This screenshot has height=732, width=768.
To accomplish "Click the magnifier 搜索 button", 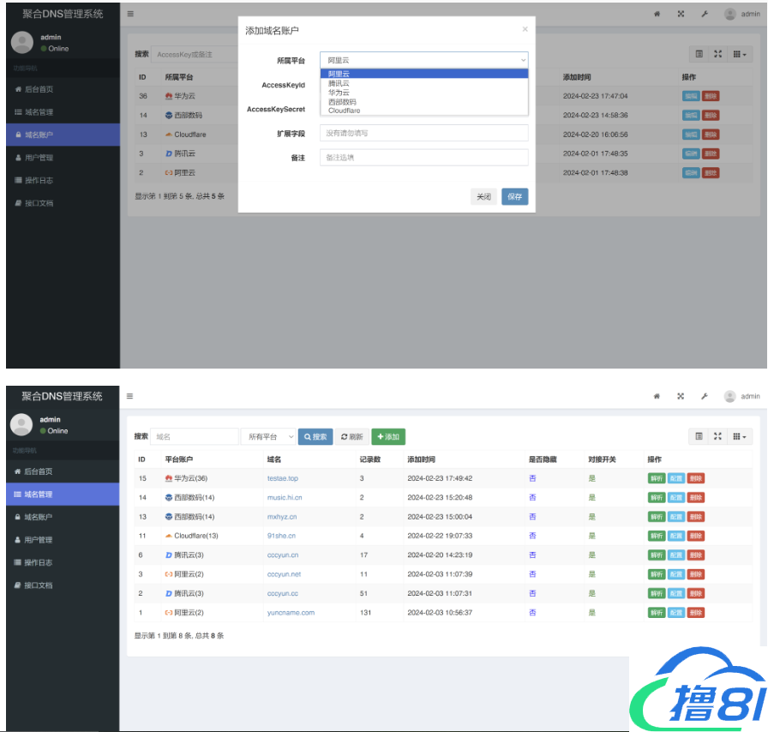I will click(315, 436).
